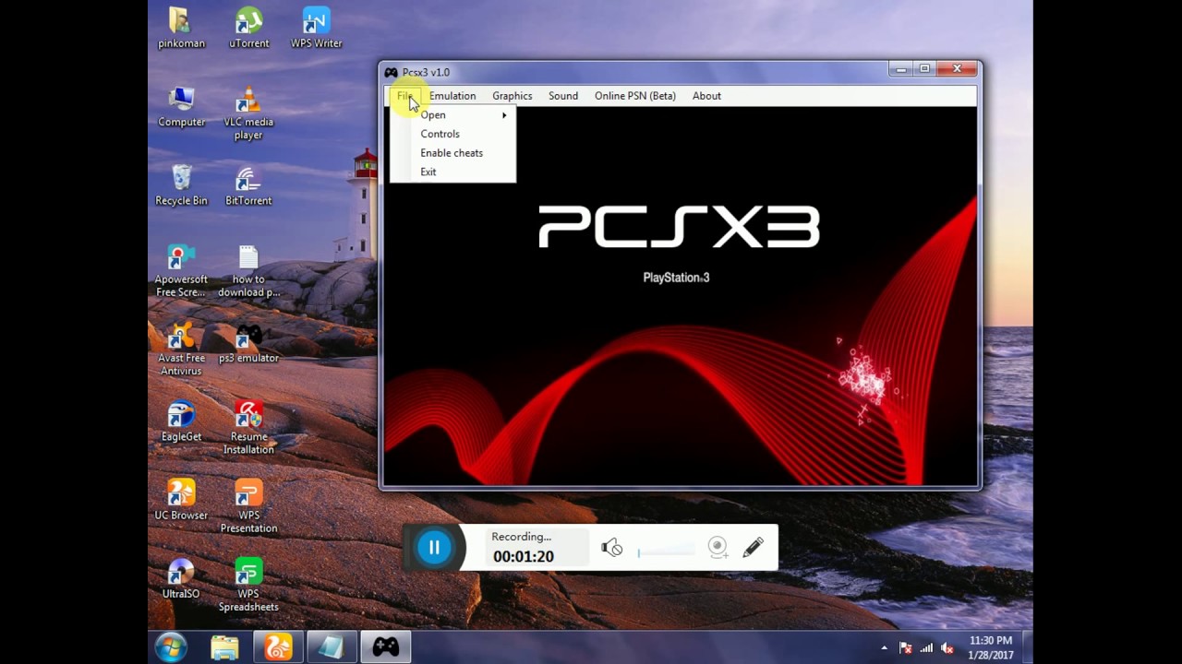This screenshot has height=664, width=1182.
Task: Click the recording timer 00:01:20
Action: pos(524,557)
